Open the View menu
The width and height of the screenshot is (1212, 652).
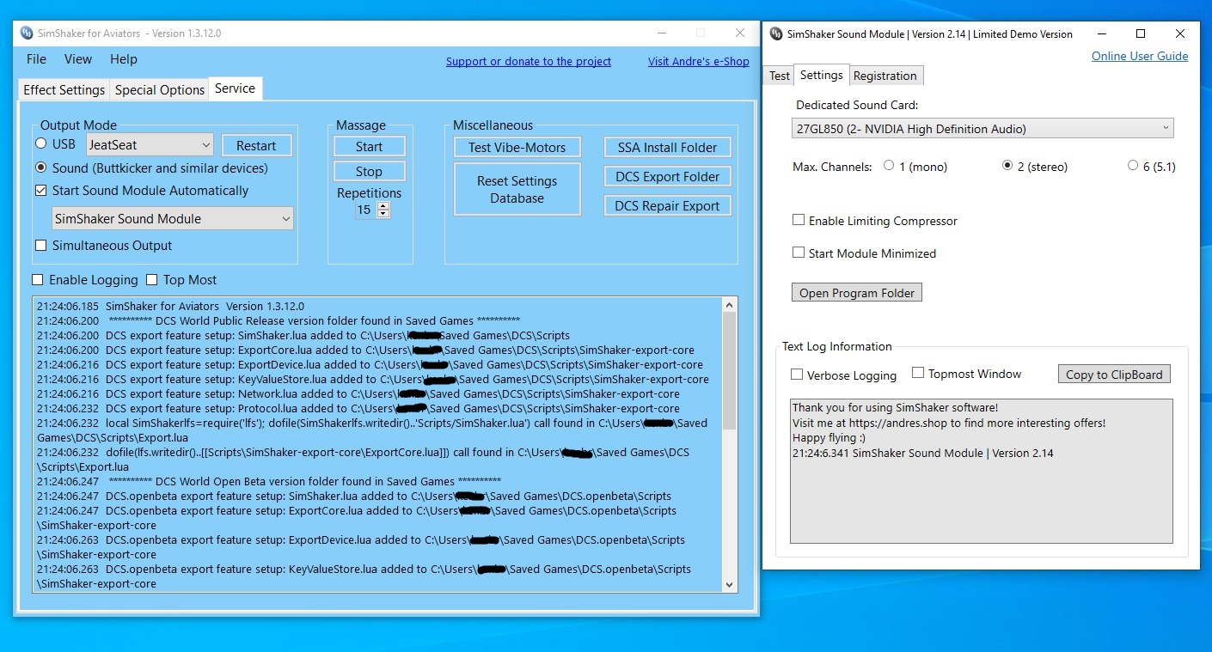point(78,59)
